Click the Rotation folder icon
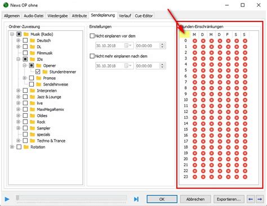This screenshot has height=206, width=267. point(26,147)
